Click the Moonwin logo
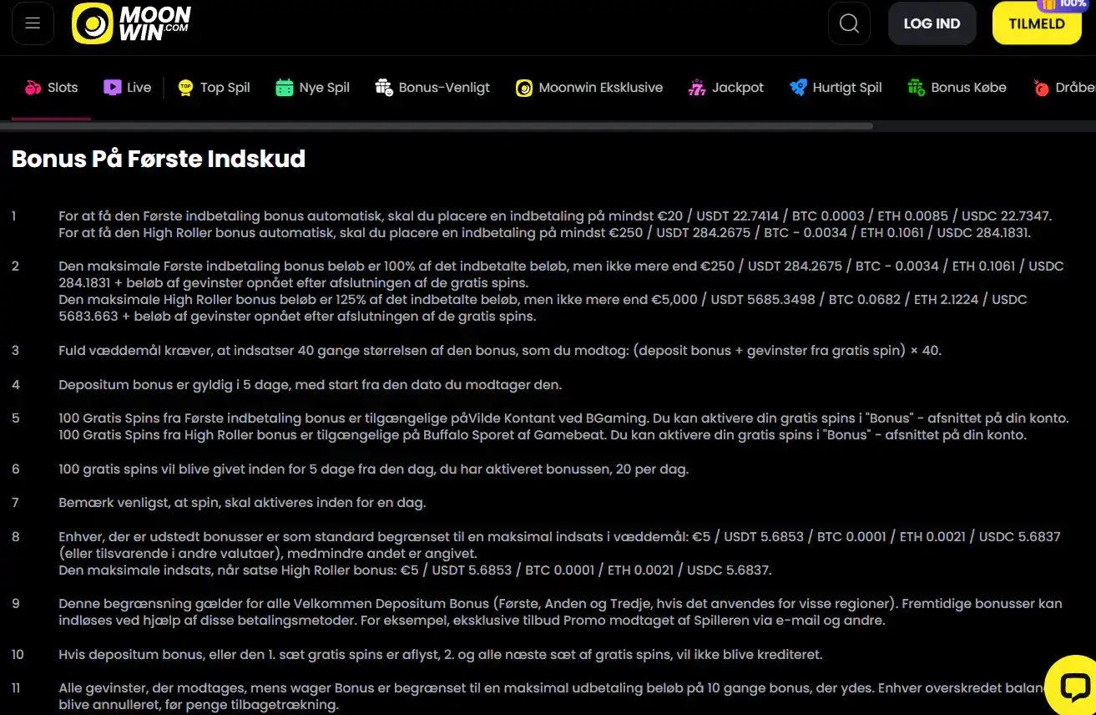 (131, 23)
